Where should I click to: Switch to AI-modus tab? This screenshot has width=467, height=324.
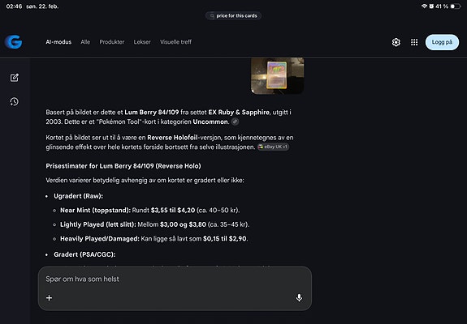point(58,42)
